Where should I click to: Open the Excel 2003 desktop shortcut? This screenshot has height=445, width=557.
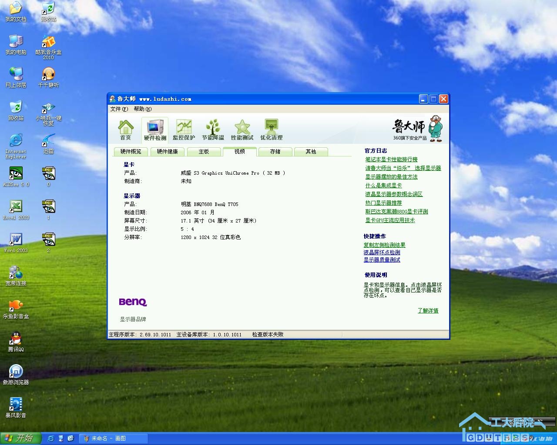(x=16, y=209)
